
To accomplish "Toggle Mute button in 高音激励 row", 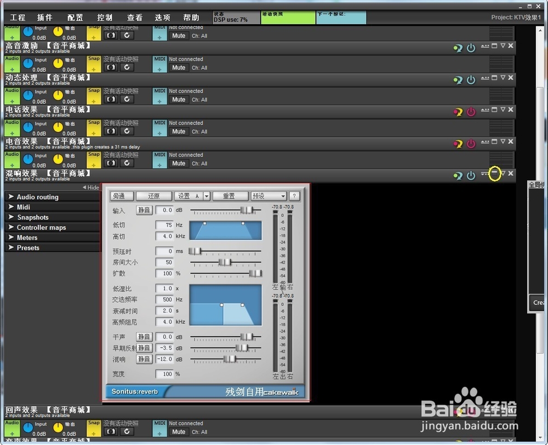I will pos(179,68).
